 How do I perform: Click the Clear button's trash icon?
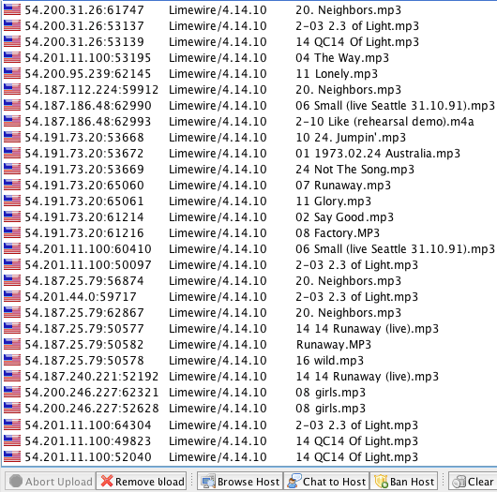pos(459,482)
